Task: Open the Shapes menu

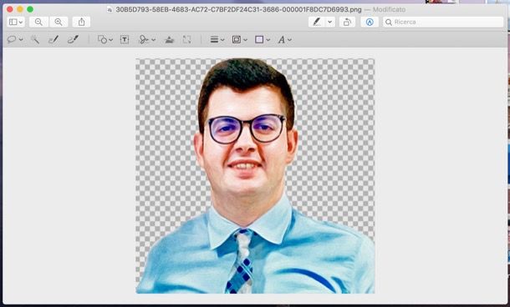Action: 105,39
